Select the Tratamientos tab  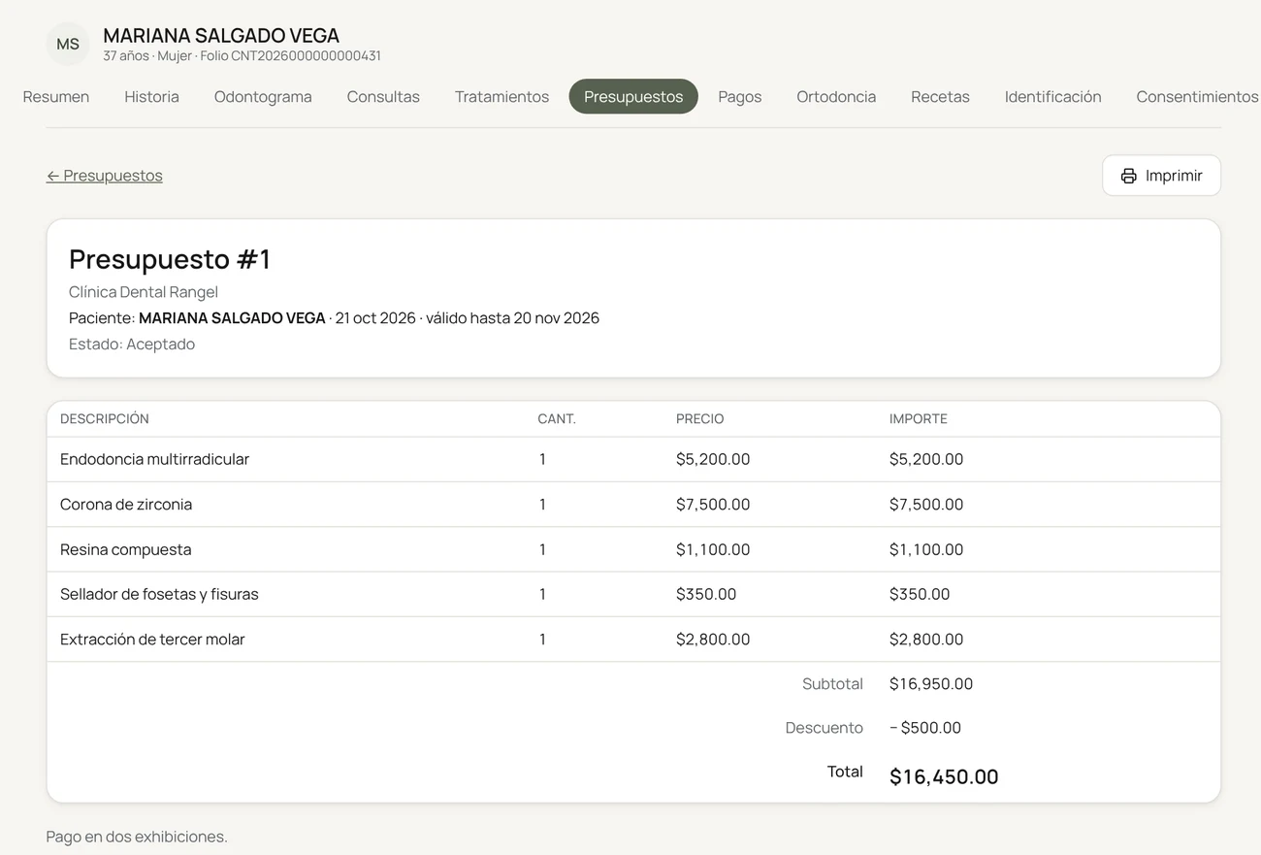(501, 97)
